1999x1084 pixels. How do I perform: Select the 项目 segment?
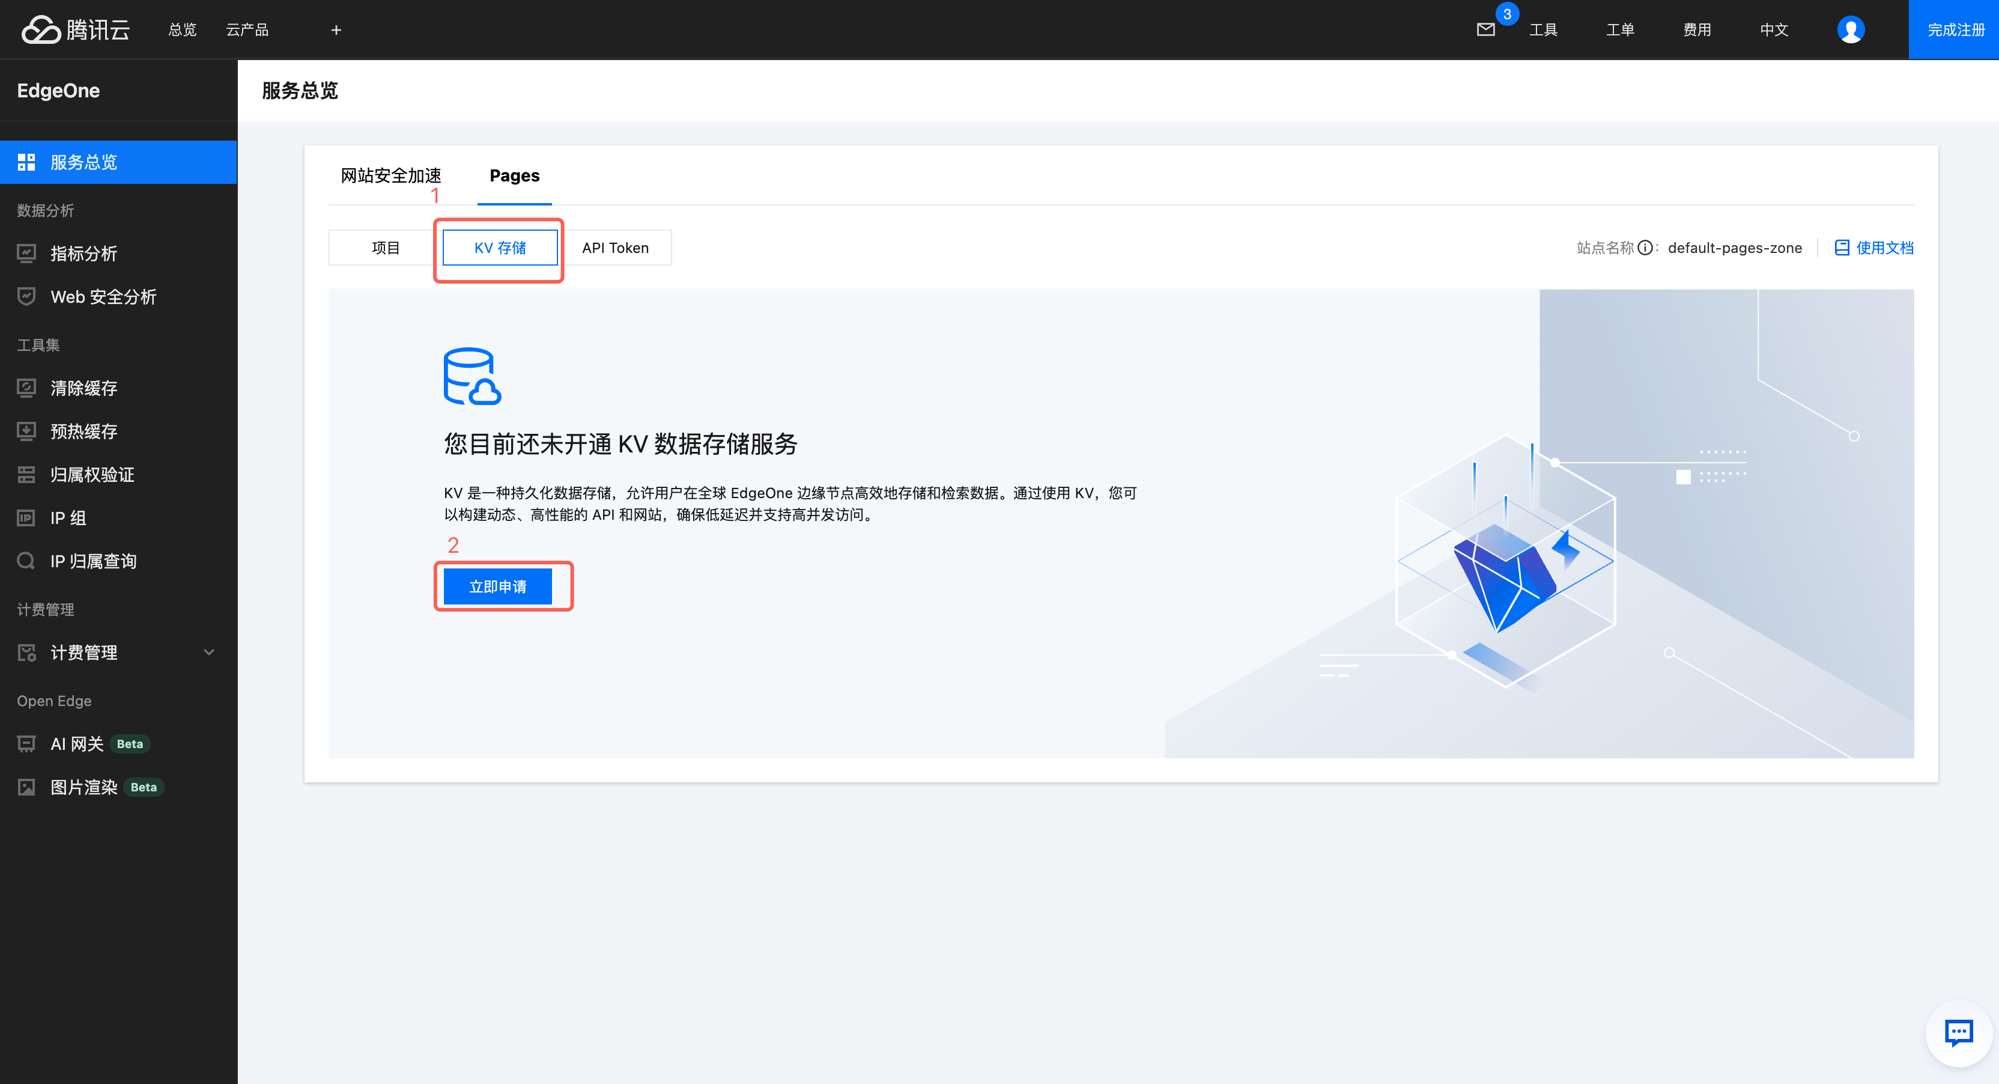click(385, 248)
